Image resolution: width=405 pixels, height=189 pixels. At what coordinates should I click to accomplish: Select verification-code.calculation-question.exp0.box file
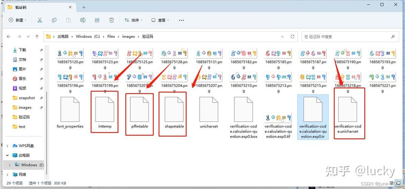[x=243, y=118]
